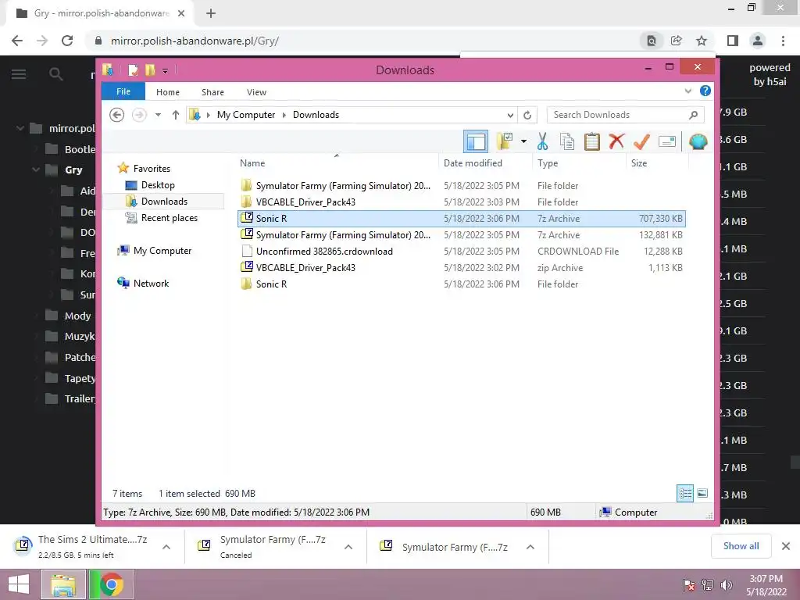Select the VBCABLE_Driver_Pack43 File folder
Image resolution: width=800 pixels, height=600 pixels.
(x=461, y=202)
